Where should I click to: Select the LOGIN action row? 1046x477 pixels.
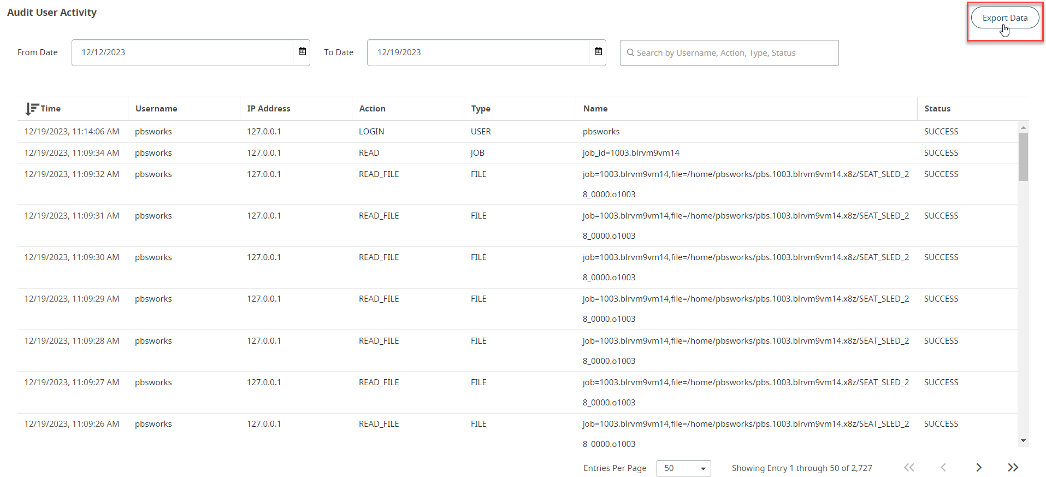pyautogui.click(x=371, y=132)
